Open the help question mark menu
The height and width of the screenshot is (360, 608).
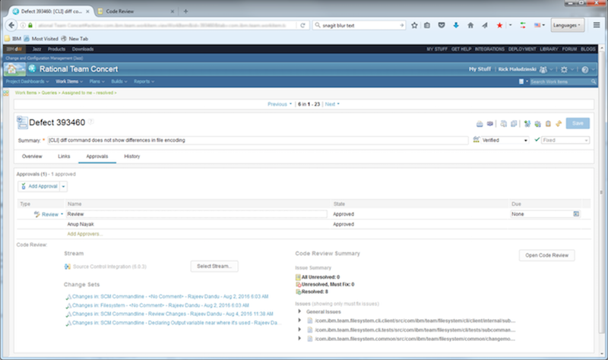585,69
